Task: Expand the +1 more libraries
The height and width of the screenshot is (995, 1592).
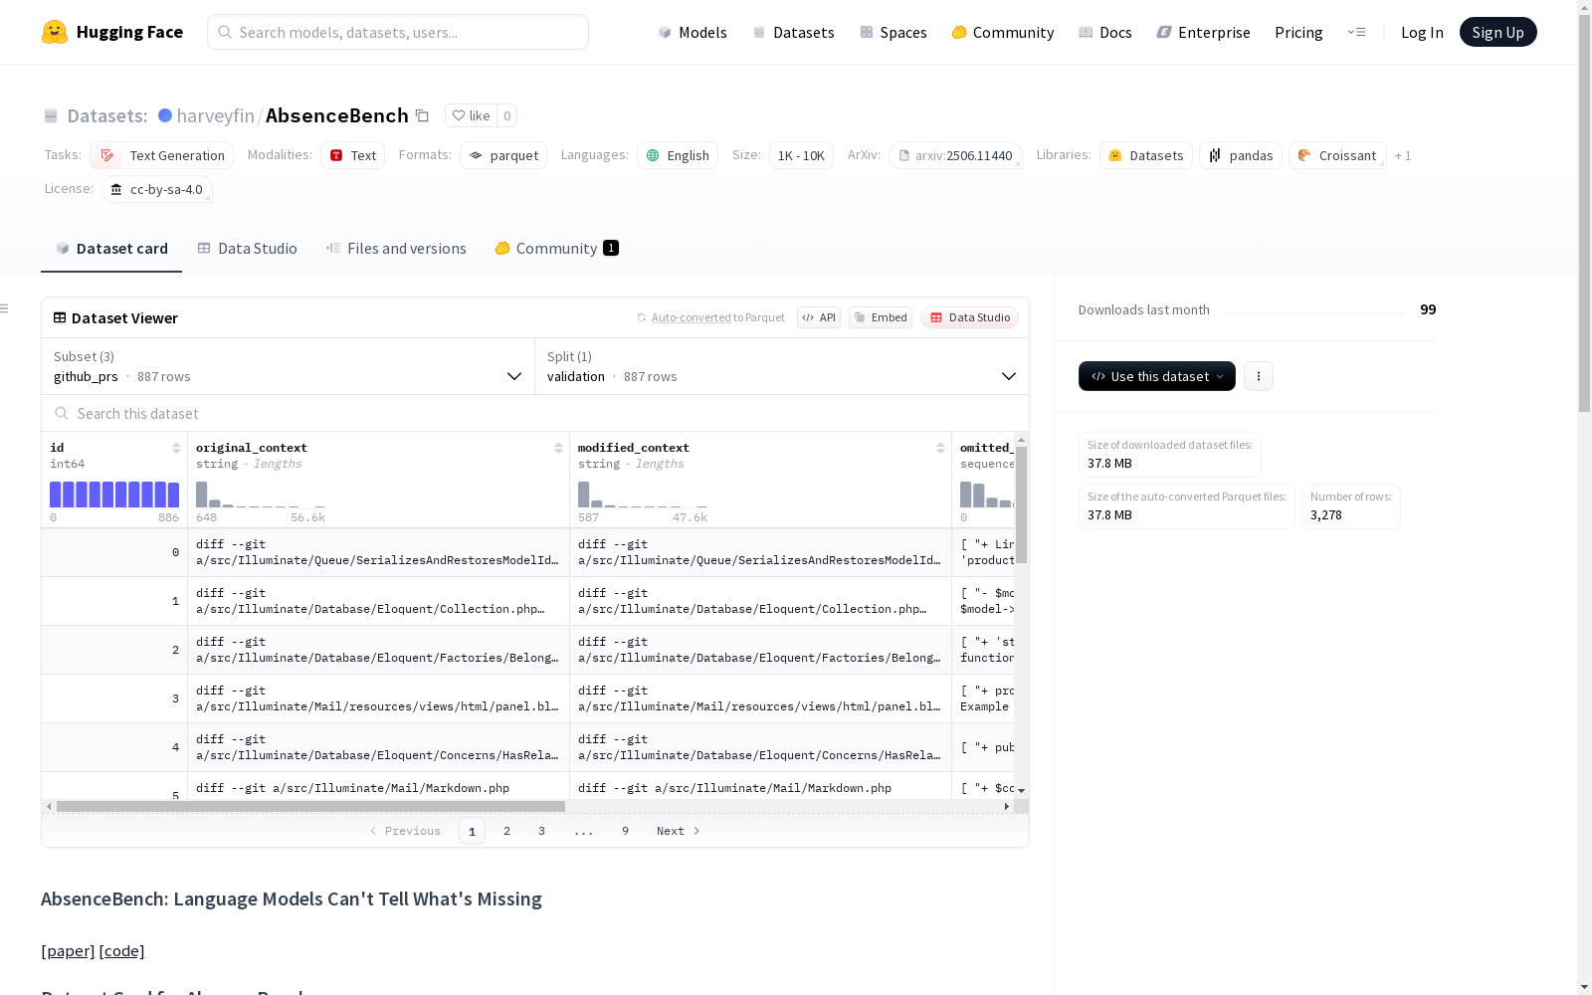Action: (x=1403, y=155)
